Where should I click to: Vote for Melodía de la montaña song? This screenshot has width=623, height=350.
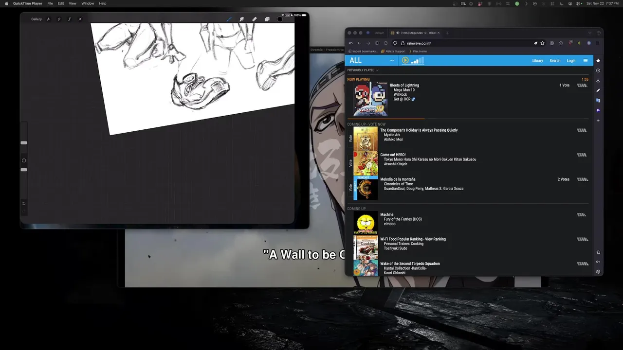click(350, 188)
